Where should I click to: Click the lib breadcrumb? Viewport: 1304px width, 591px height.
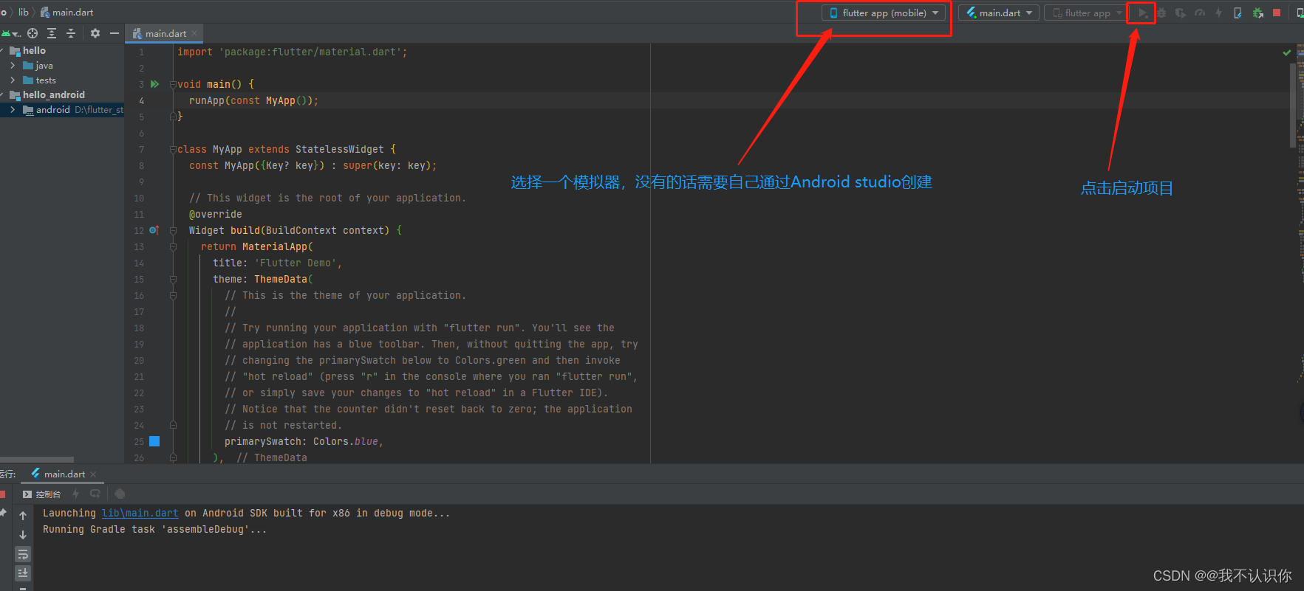(x=24, y=13)
